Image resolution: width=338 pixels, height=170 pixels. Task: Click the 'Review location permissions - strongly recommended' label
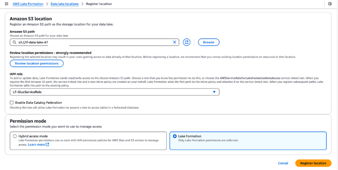51,53
